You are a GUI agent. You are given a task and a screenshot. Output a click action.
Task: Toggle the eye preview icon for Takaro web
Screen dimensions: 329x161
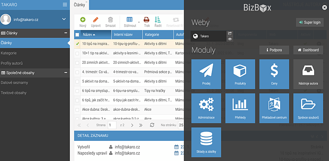coord(230,39)
